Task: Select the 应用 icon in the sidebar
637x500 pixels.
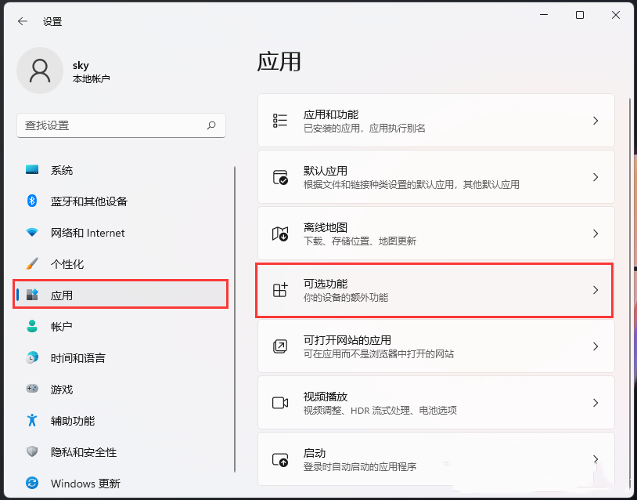Action: tap(33, 295)
